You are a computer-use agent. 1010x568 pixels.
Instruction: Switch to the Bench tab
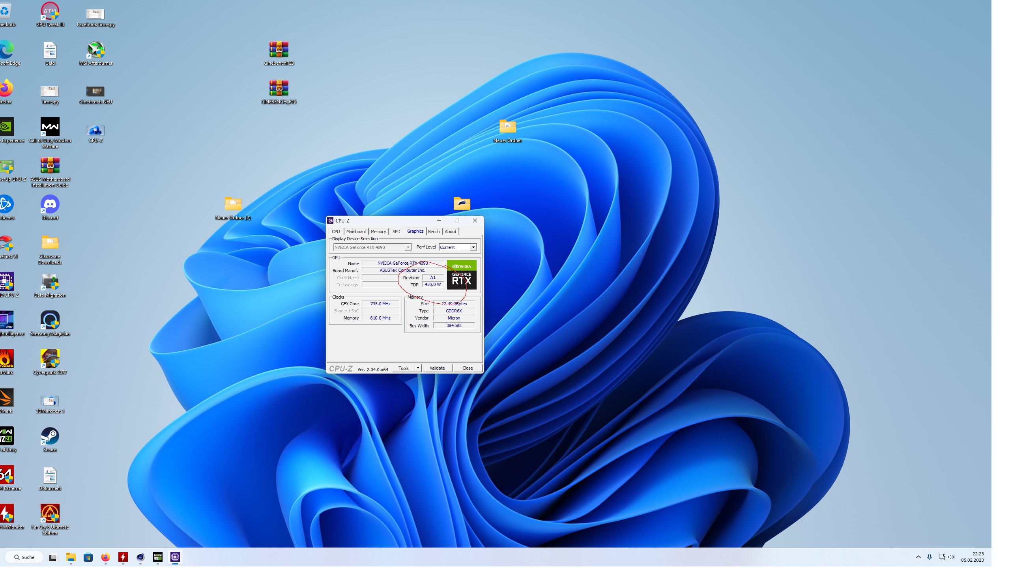point(433,232)
